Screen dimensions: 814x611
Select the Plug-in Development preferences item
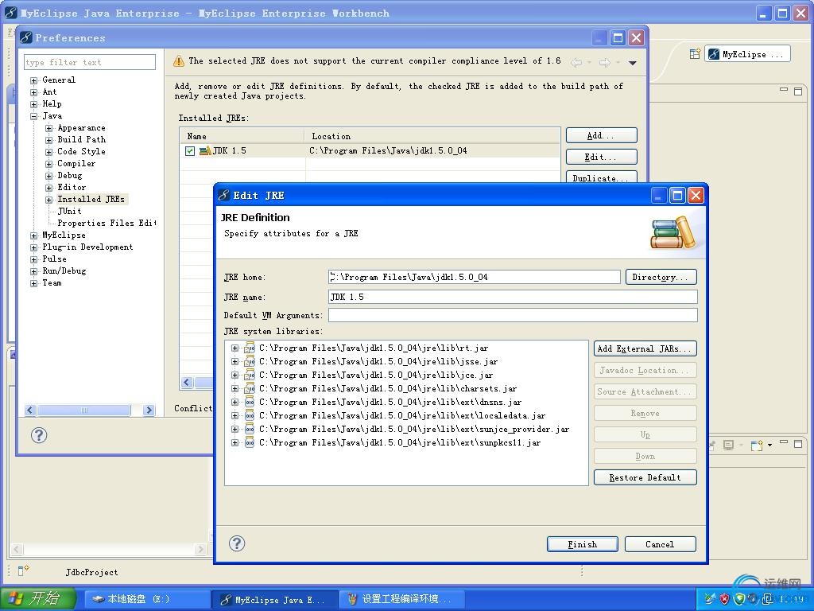tap(87, 247)
